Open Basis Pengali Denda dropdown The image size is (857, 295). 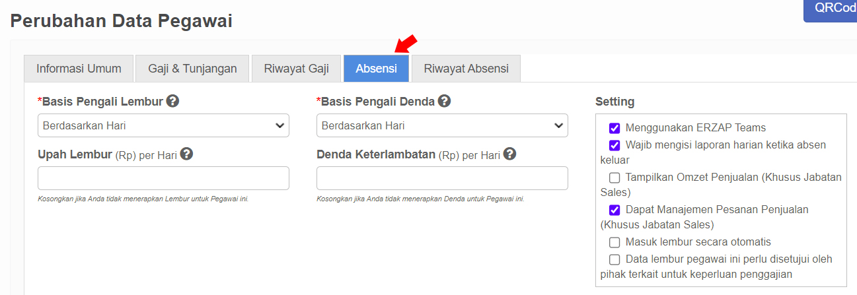442,125
